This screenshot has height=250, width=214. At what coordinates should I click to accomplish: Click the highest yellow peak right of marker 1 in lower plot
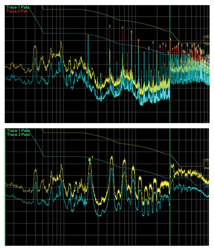tap(112, 157)
